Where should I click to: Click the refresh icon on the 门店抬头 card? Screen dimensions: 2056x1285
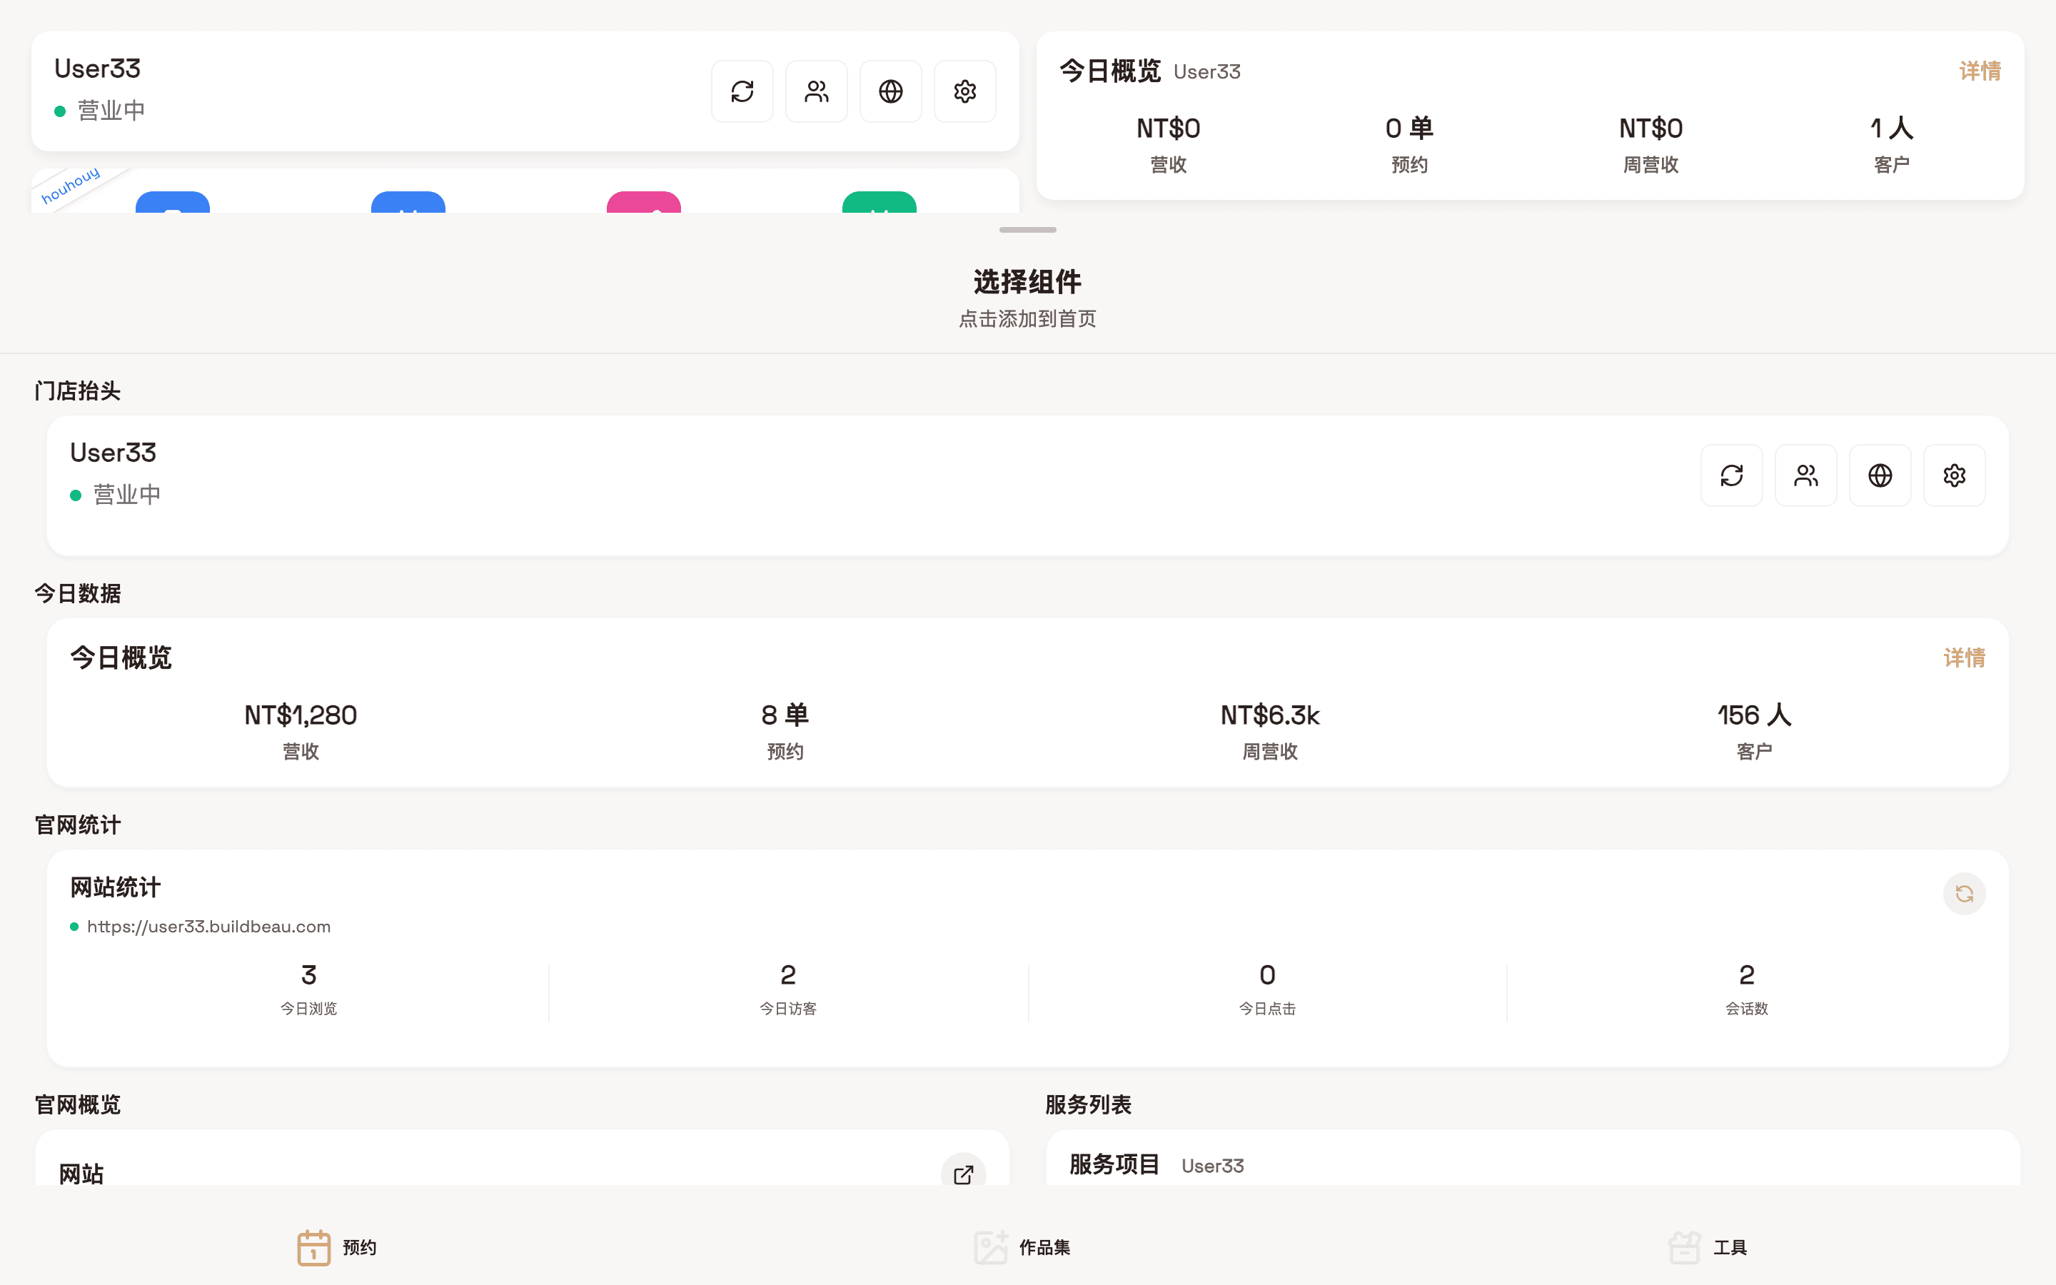[x=1733, y=475]
